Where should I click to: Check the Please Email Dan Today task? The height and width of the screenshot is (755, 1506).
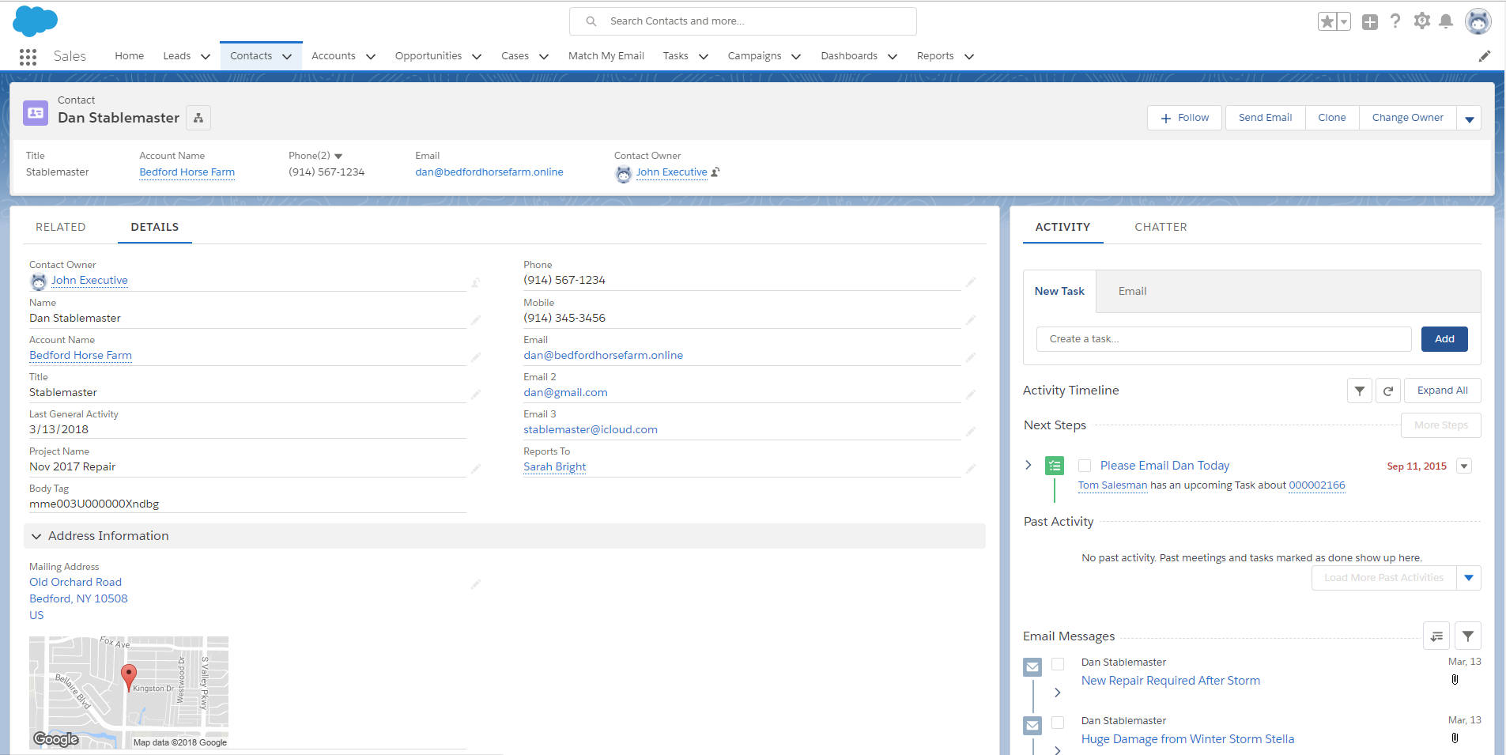(1084, 466)
